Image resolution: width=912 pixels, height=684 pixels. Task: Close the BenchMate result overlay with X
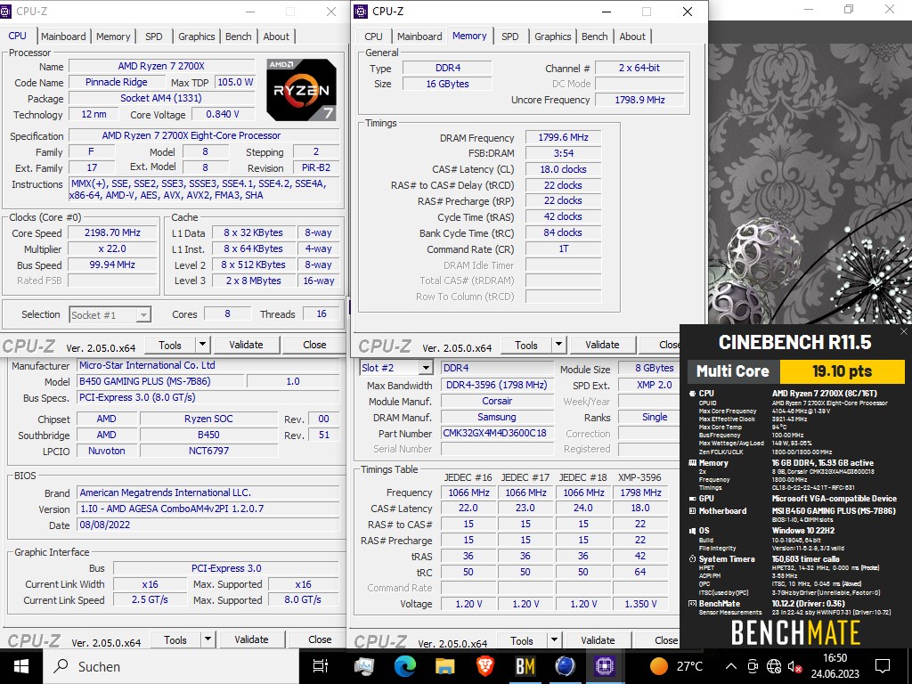[x=903, y=331]
